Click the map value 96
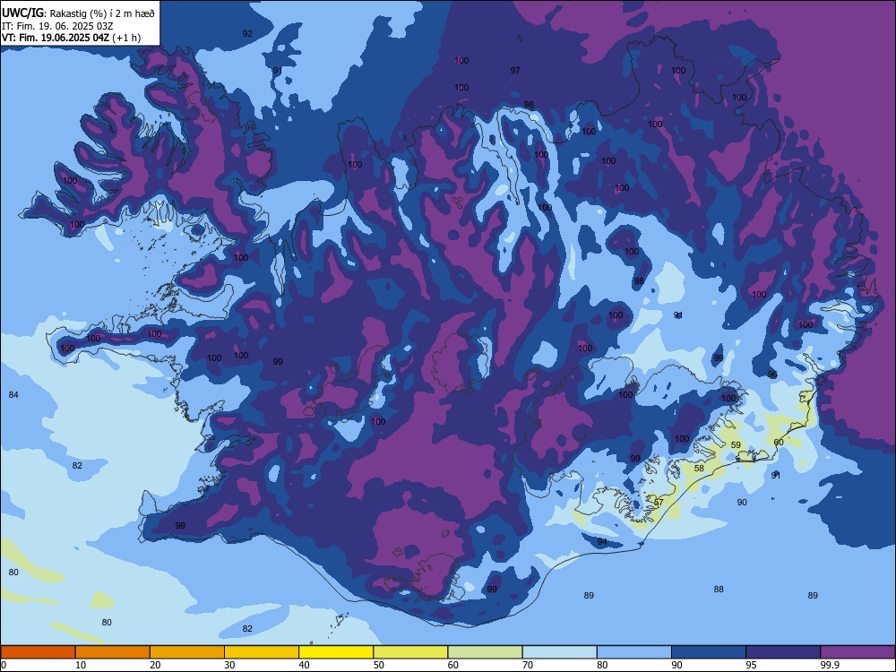Screen dimensions: 896x672 772,375
